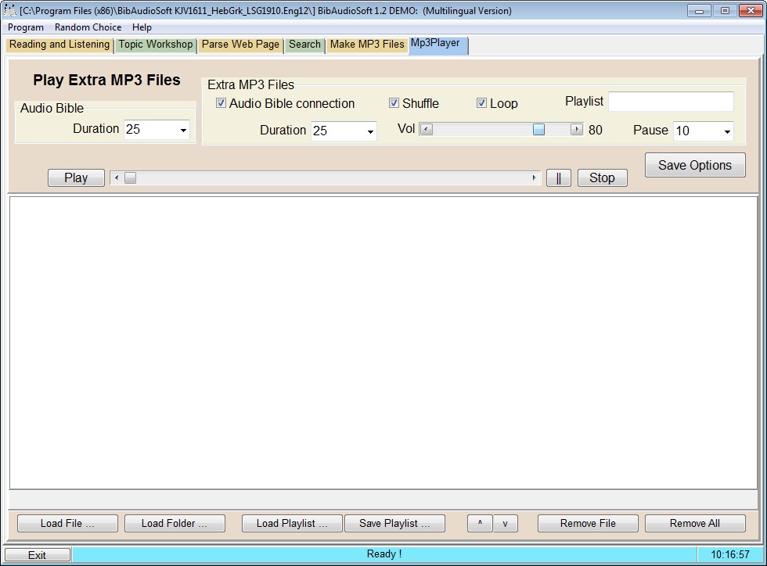
Task: Switch to Reading and Listening tab
Action: point(59,45)
